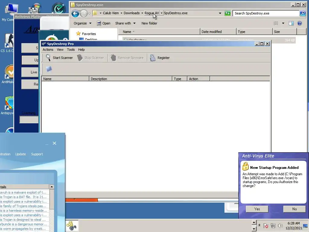
Task: Sort by the Action column header
Action: click(199, 79)
